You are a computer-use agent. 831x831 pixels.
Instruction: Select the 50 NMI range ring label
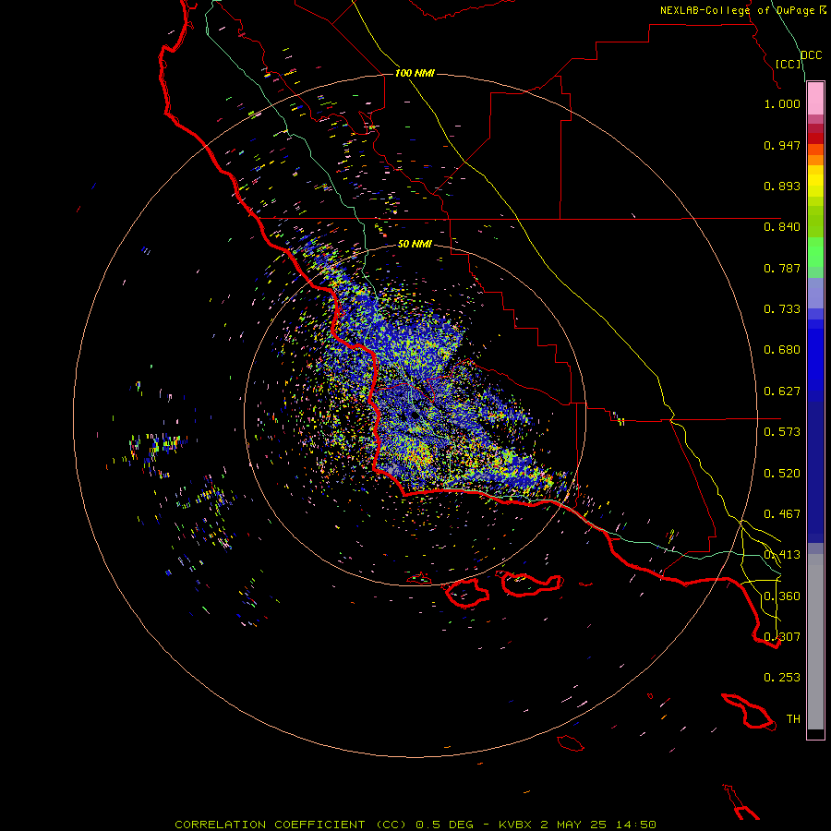click(415, 244)
